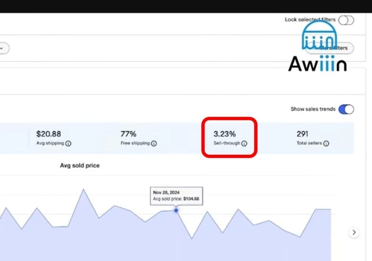Click the highest peak on the chart
The image size is (372, 261).
pos(83,190)
